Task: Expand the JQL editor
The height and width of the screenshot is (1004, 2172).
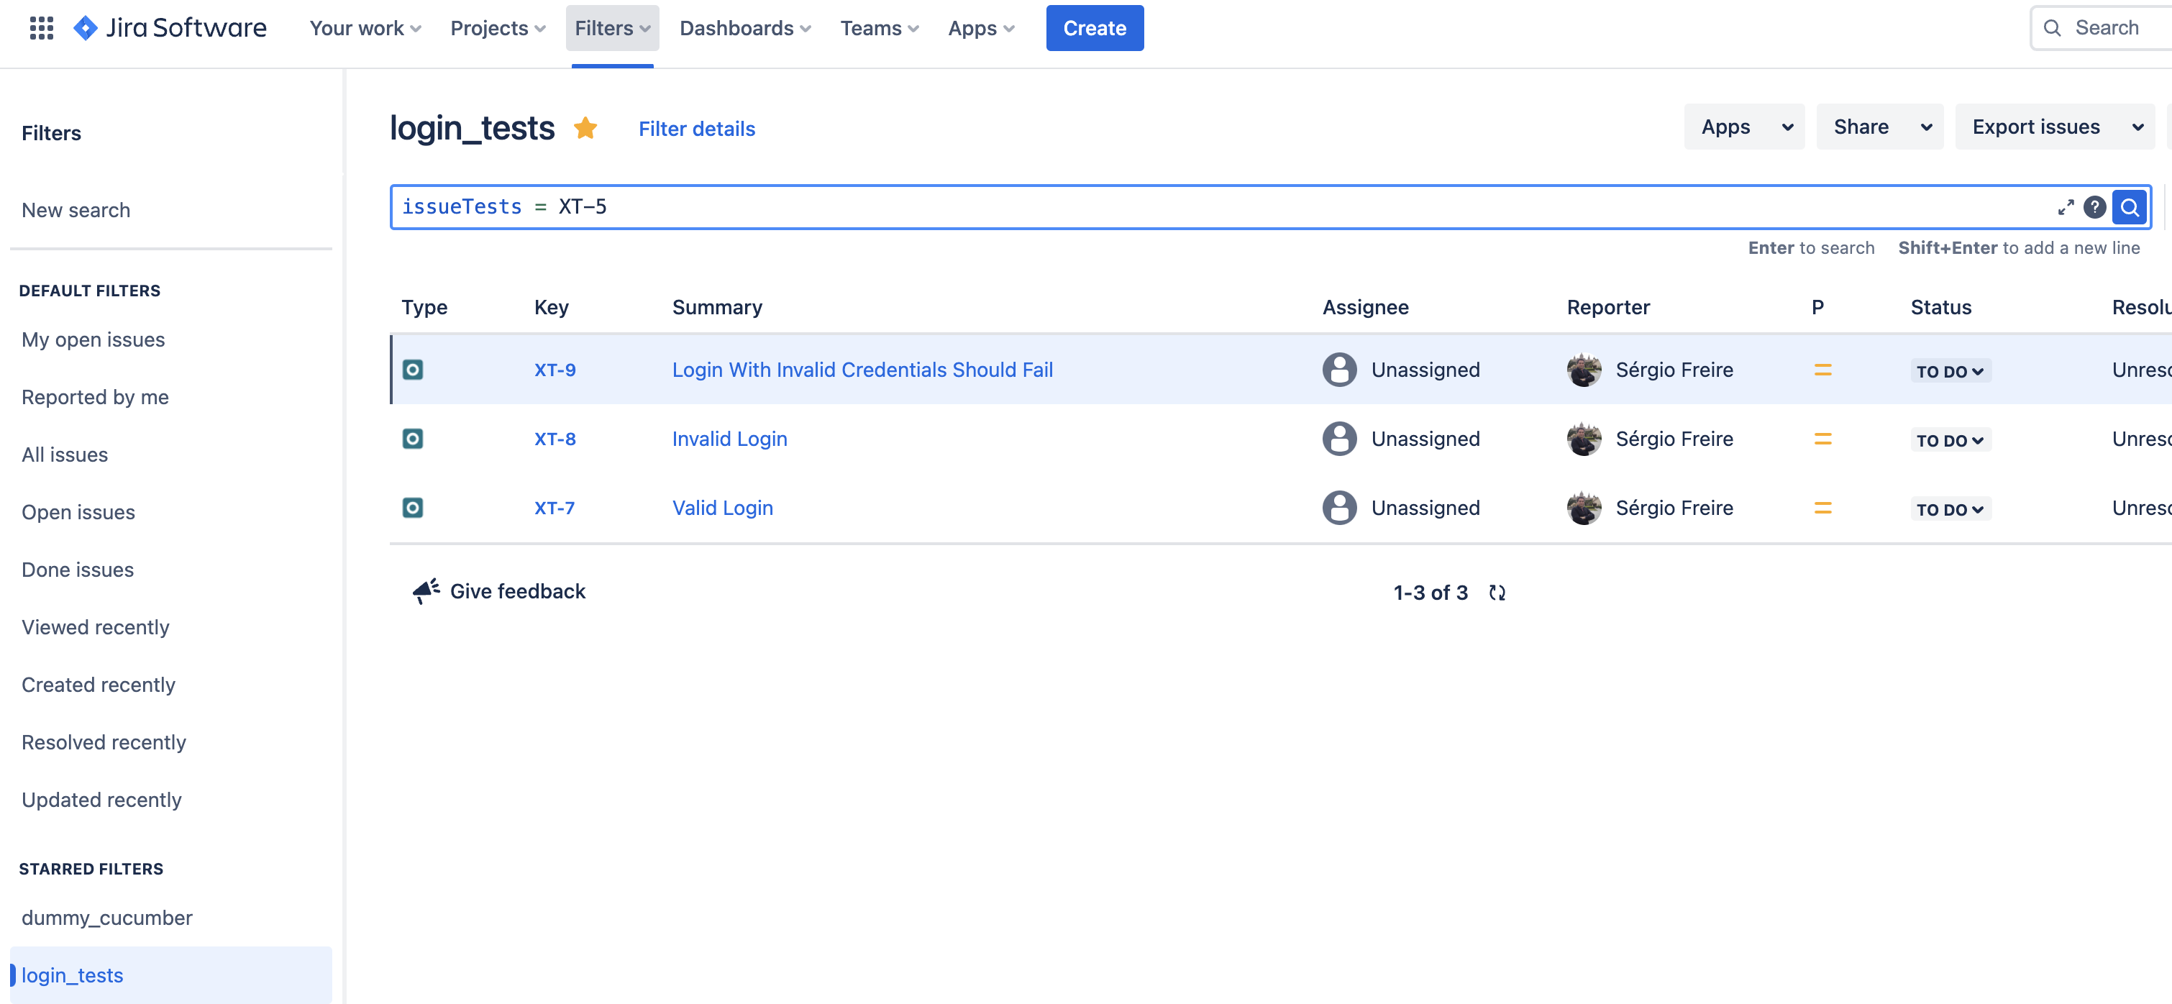Action: click(2065, 207)
